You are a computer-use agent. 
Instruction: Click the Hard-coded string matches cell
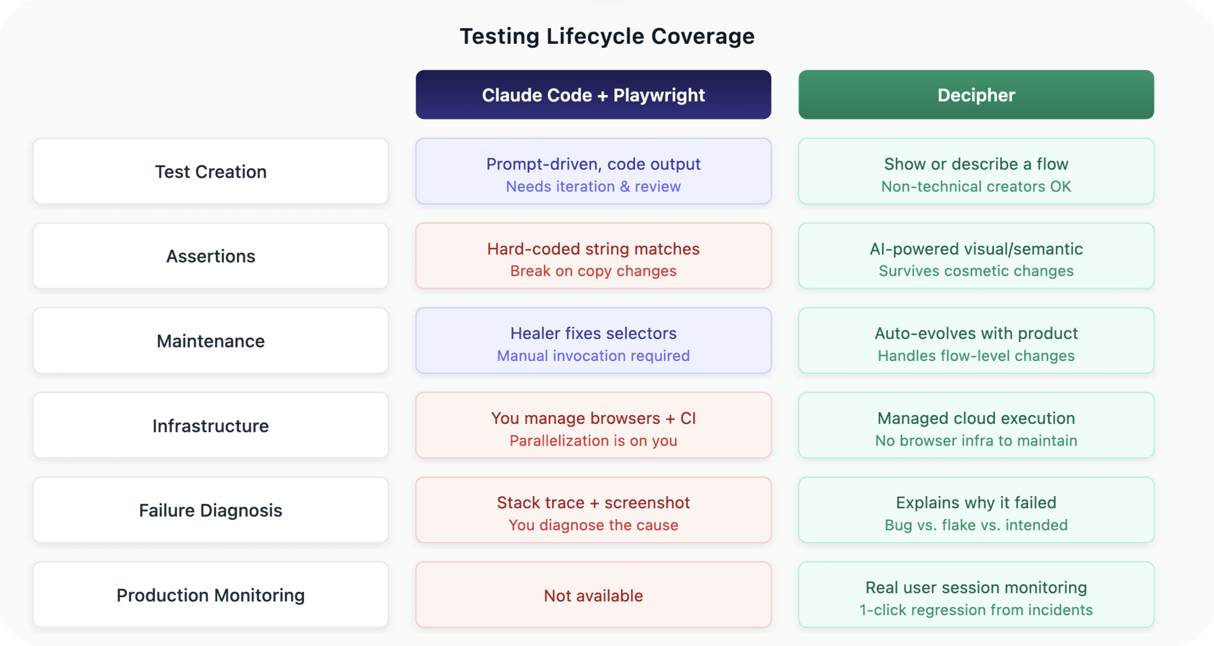pos(593,256)
